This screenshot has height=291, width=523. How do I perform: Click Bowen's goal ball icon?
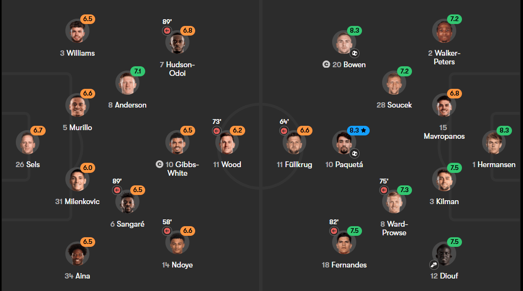[x=355, y=53]
